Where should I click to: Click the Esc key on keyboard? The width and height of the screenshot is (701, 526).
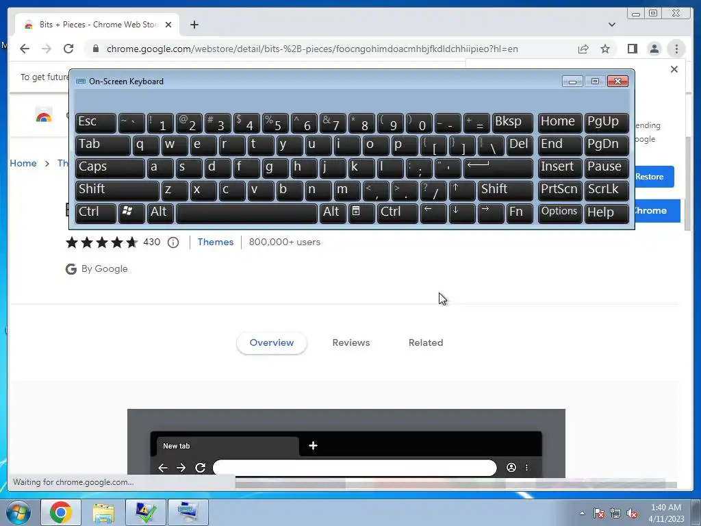[x=96, y=123]
